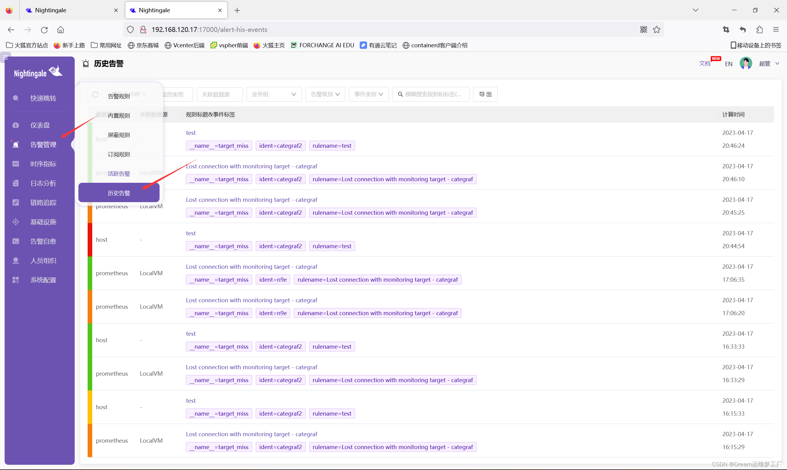Screen dimensions: 787x470
Task: Click the fuzzy search rules input field
Action: 433,94
